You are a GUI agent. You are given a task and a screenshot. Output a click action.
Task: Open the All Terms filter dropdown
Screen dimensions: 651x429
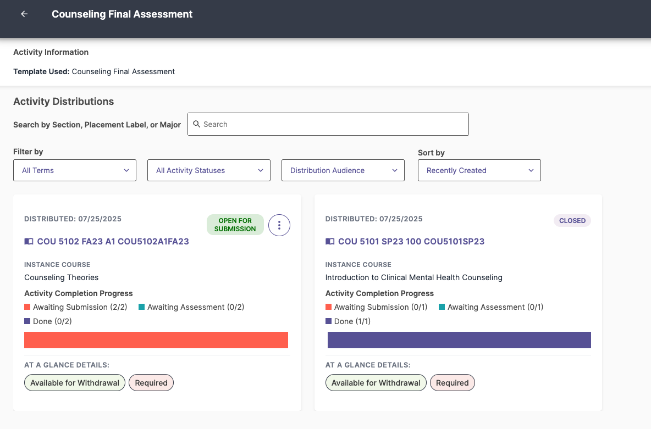click(75, 170)
